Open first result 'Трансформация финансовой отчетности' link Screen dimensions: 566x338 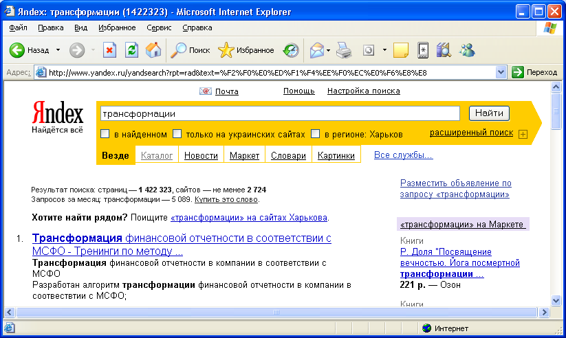182,245
